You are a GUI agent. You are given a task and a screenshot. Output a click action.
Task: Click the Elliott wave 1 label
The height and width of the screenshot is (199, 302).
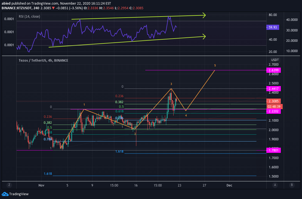click(84, 105)
